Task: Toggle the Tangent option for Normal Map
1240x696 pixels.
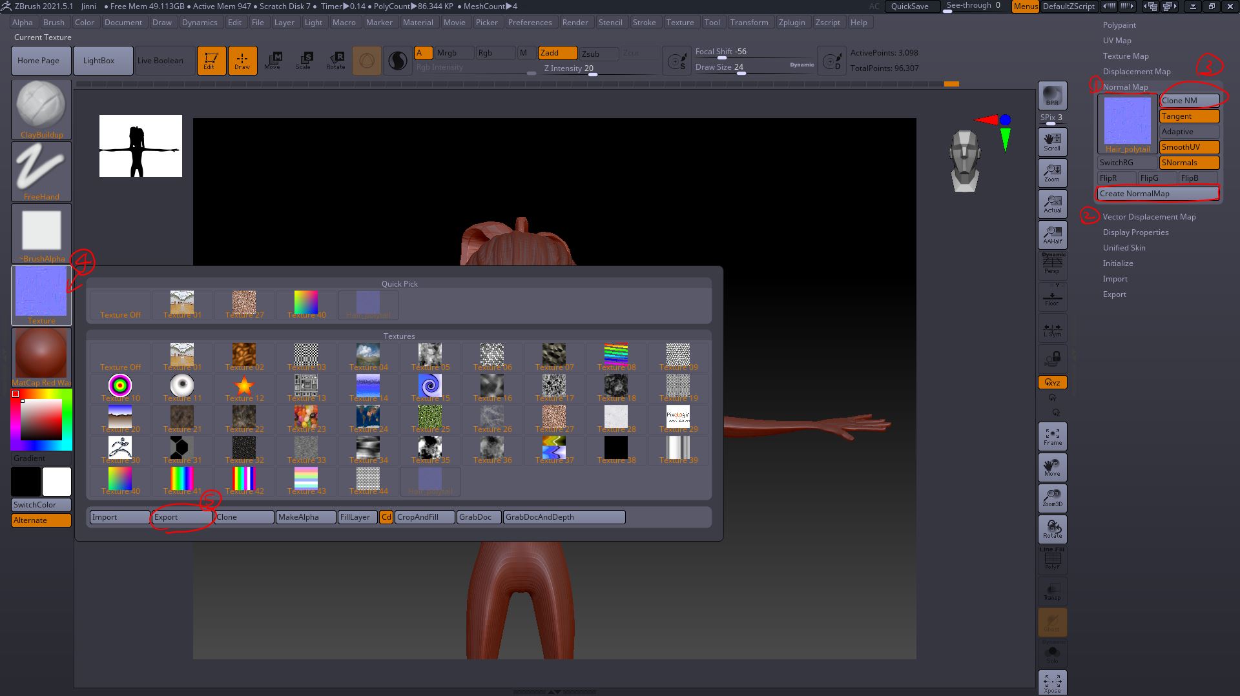Action: [1188, 116]
